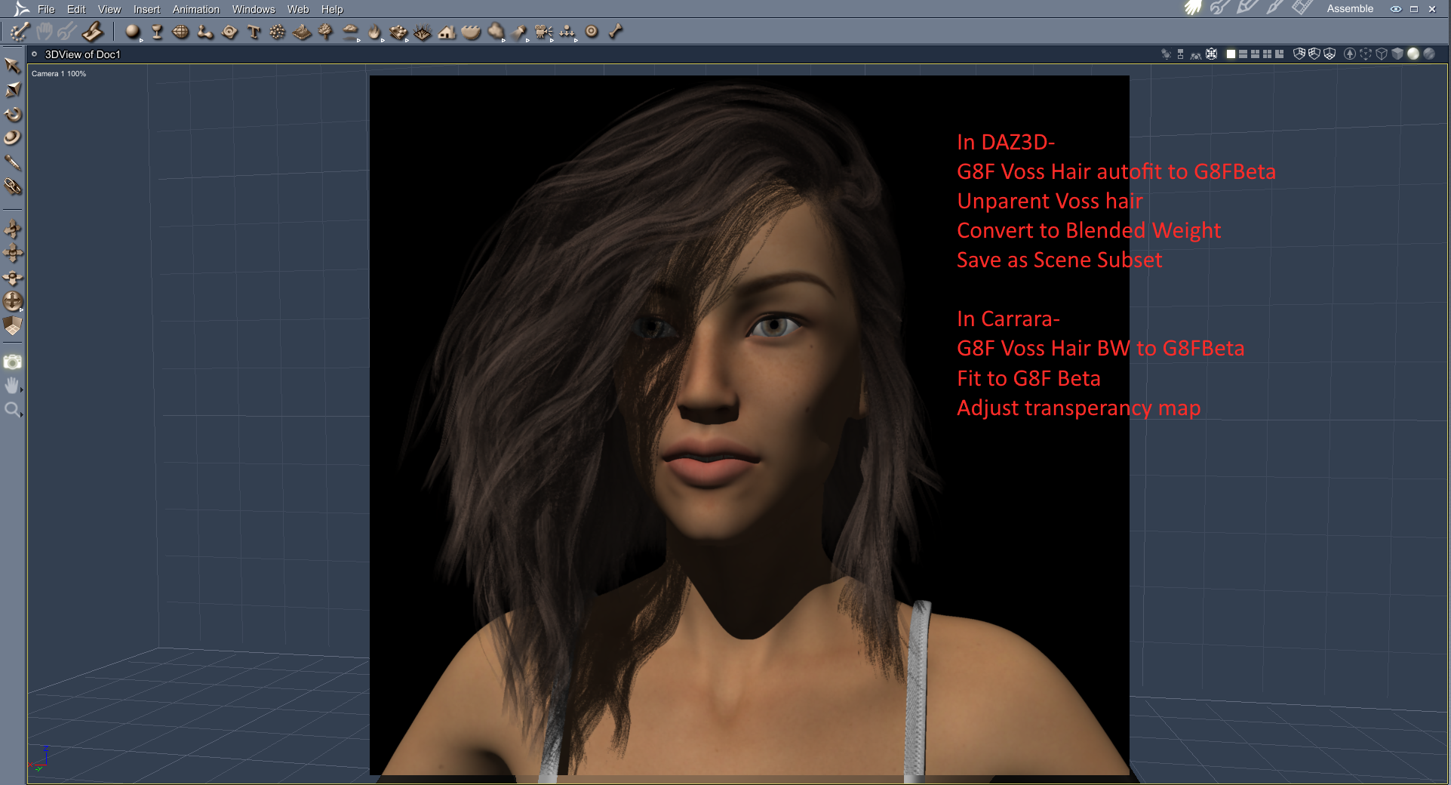Set display mode to smooth shaded sphere
1451x785 pixels.
coord(1413,54)
